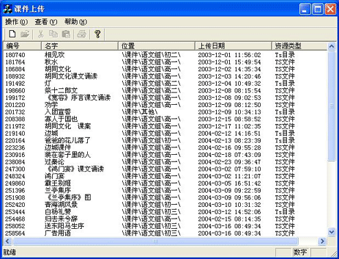Select the row named 广告用语
This screenshot has height=259, width=339.
165,233
